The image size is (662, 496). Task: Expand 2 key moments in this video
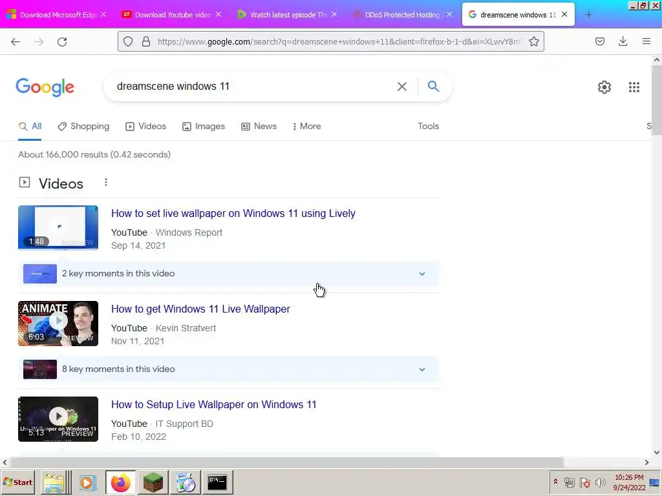(228, 274)
